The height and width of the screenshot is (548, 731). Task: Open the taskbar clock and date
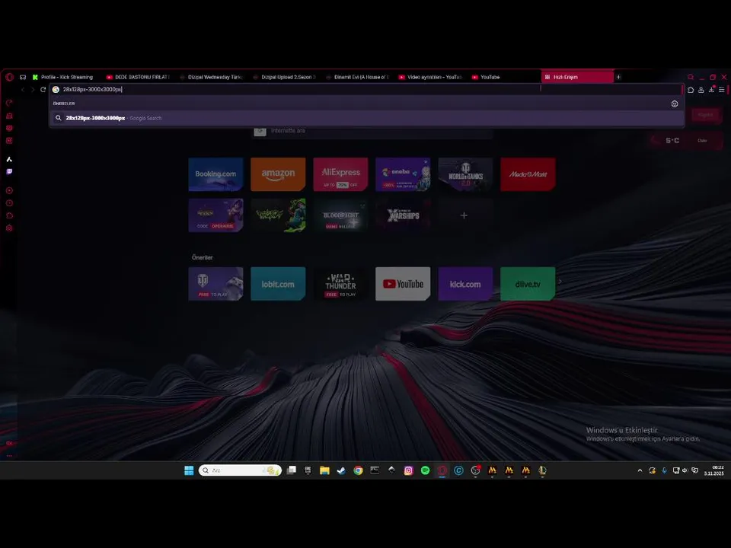713,470
